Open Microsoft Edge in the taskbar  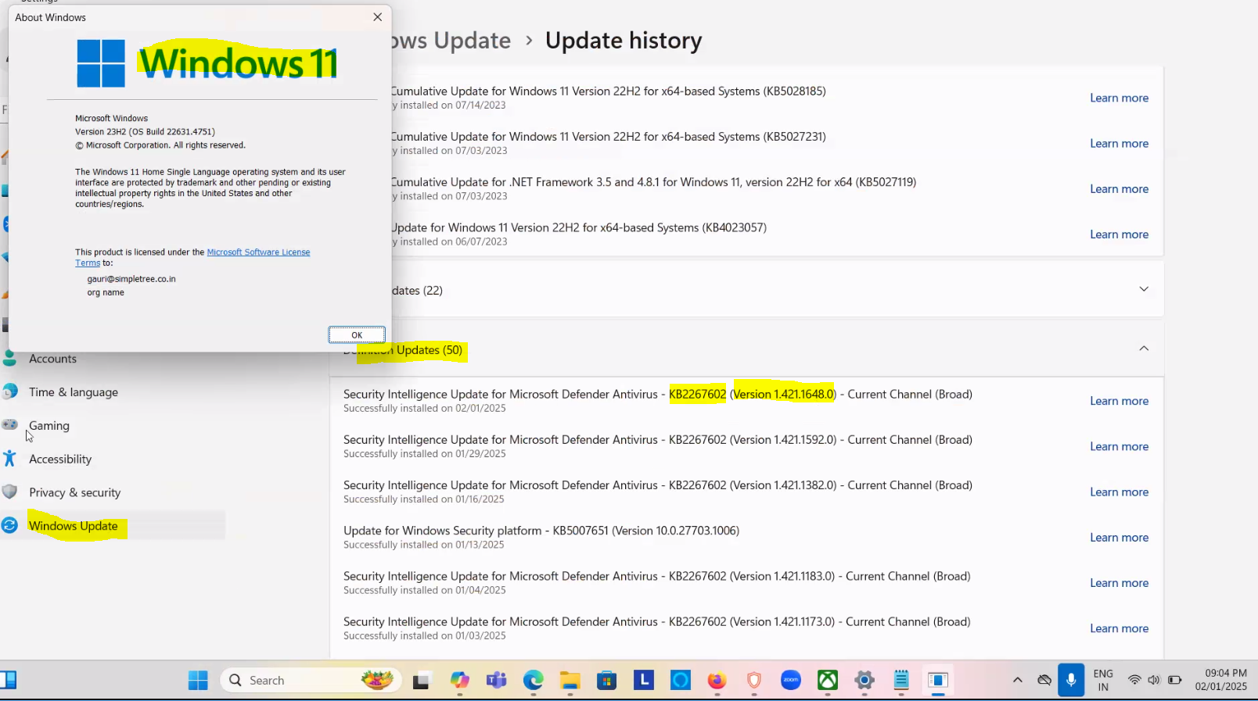(534, 681)
